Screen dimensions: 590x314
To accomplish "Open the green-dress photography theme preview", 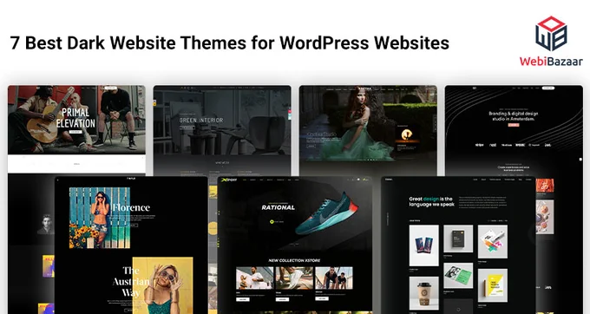I will click(x=368, y=130).
